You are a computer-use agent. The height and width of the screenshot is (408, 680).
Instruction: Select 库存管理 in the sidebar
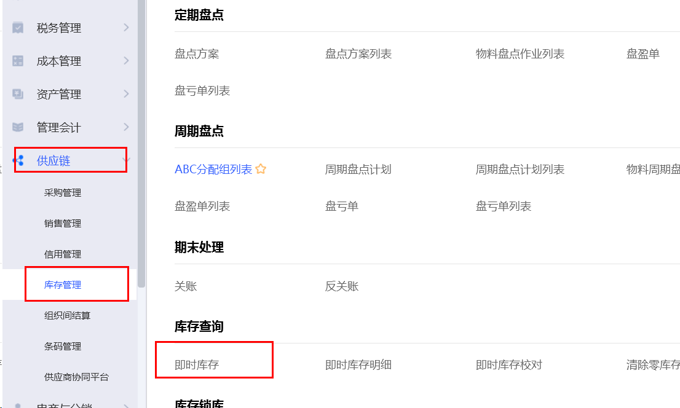click(x=63, y=285)
